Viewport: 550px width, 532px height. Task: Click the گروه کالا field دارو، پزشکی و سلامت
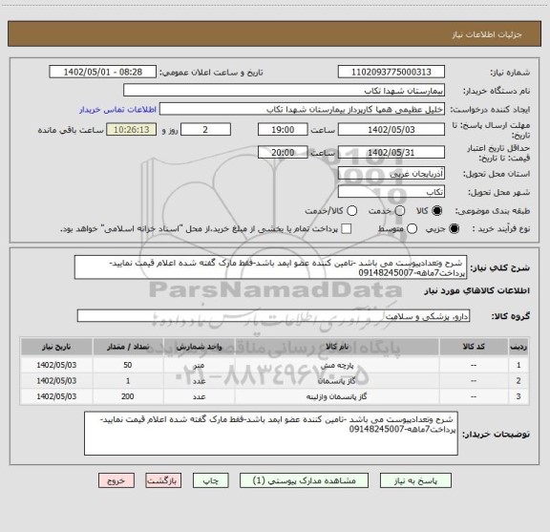(273, 316)
